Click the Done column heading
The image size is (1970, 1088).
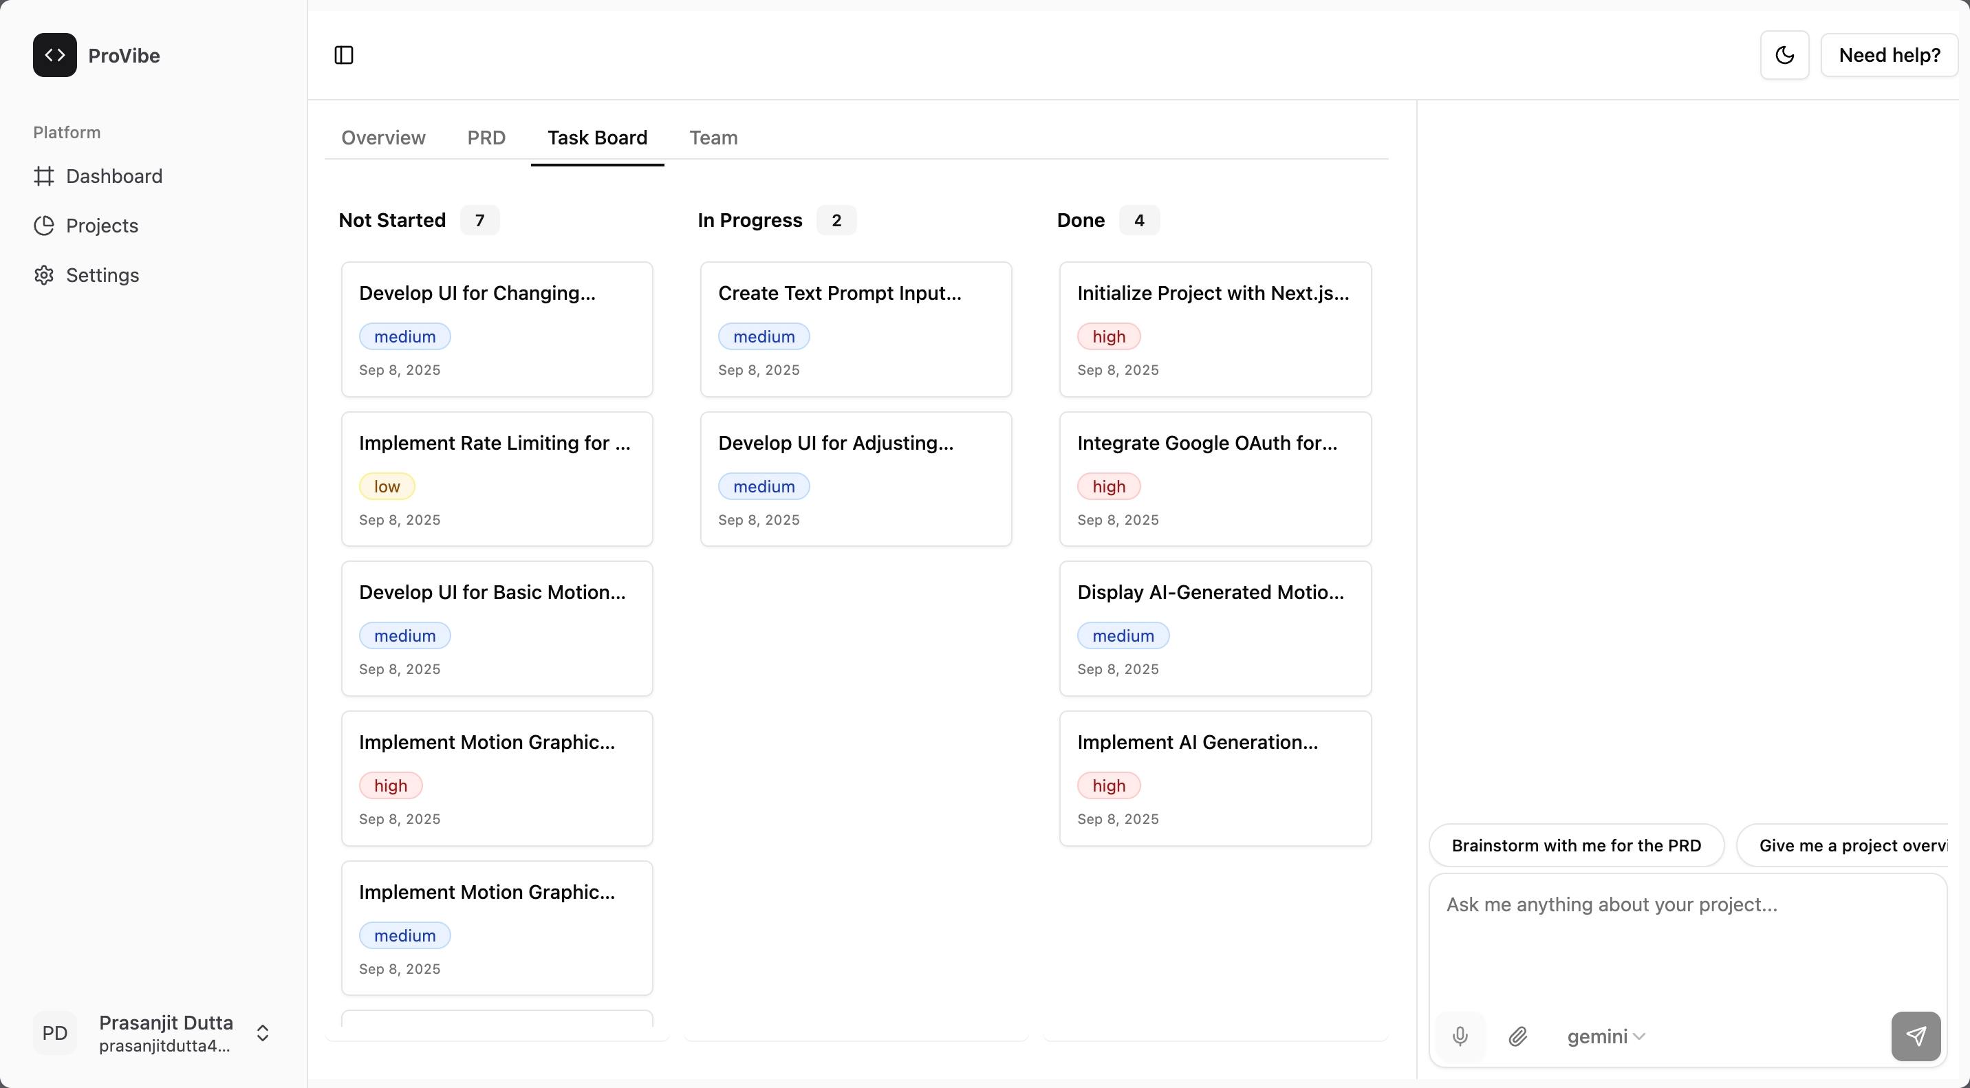(x=1081, y=220)
